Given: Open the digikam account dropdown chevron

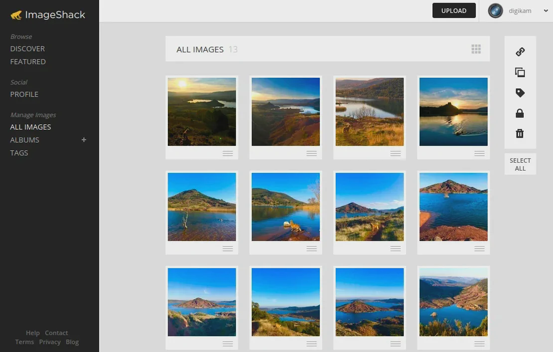Looking at the screenshot, I should click(546, 10).
